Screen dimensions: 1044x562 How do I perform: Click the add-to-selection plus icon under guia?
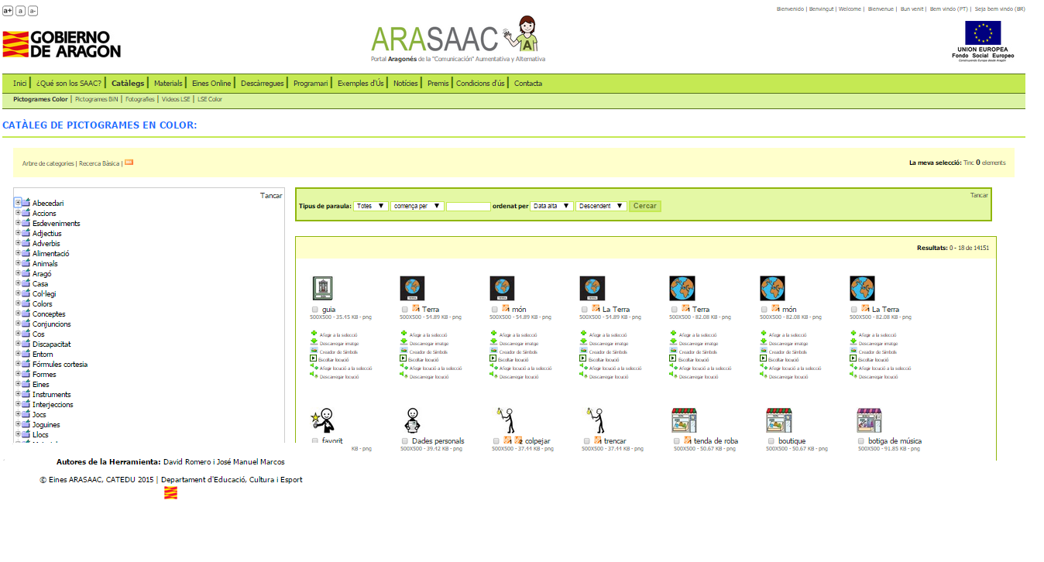tap(314, 334)
